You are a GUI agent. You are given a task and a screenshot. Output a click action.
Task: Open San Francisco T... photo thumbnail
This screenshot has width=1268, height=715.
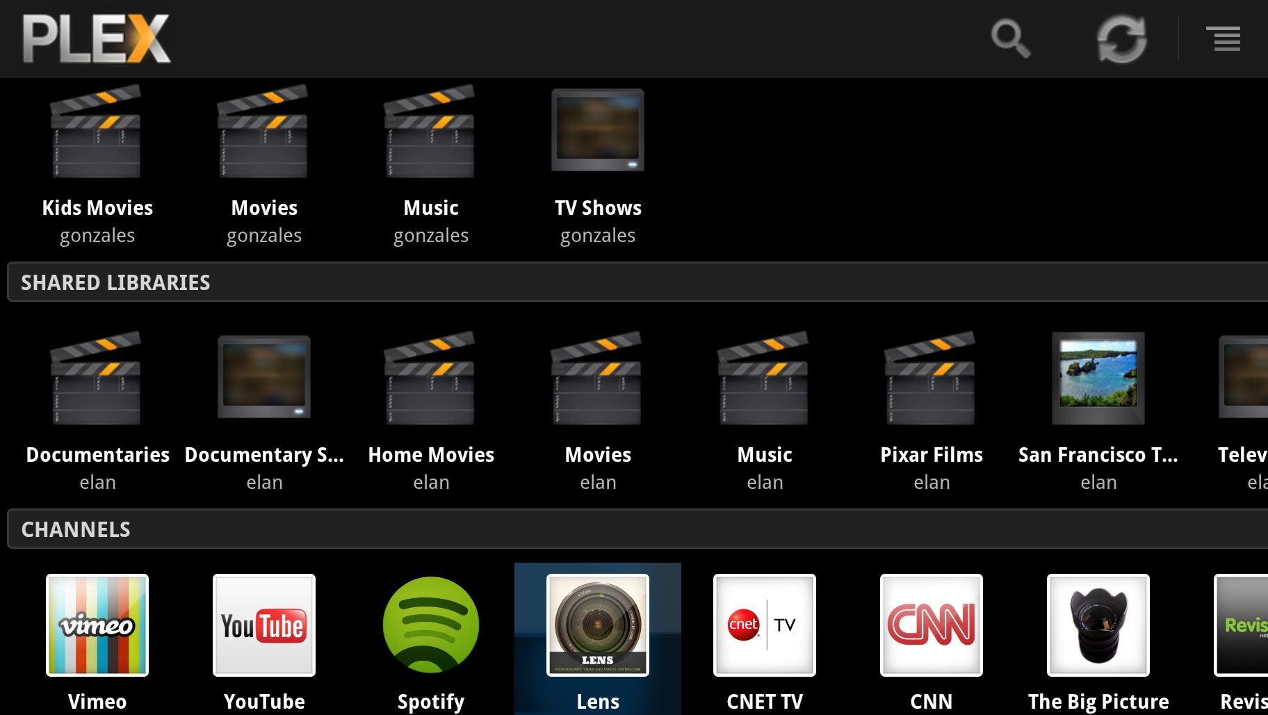coord(1098,378)
